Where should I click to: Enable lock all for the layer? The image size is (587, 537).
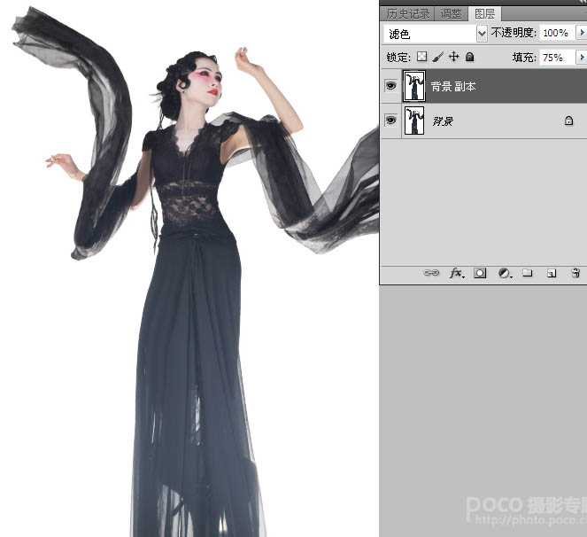(469, 57)
